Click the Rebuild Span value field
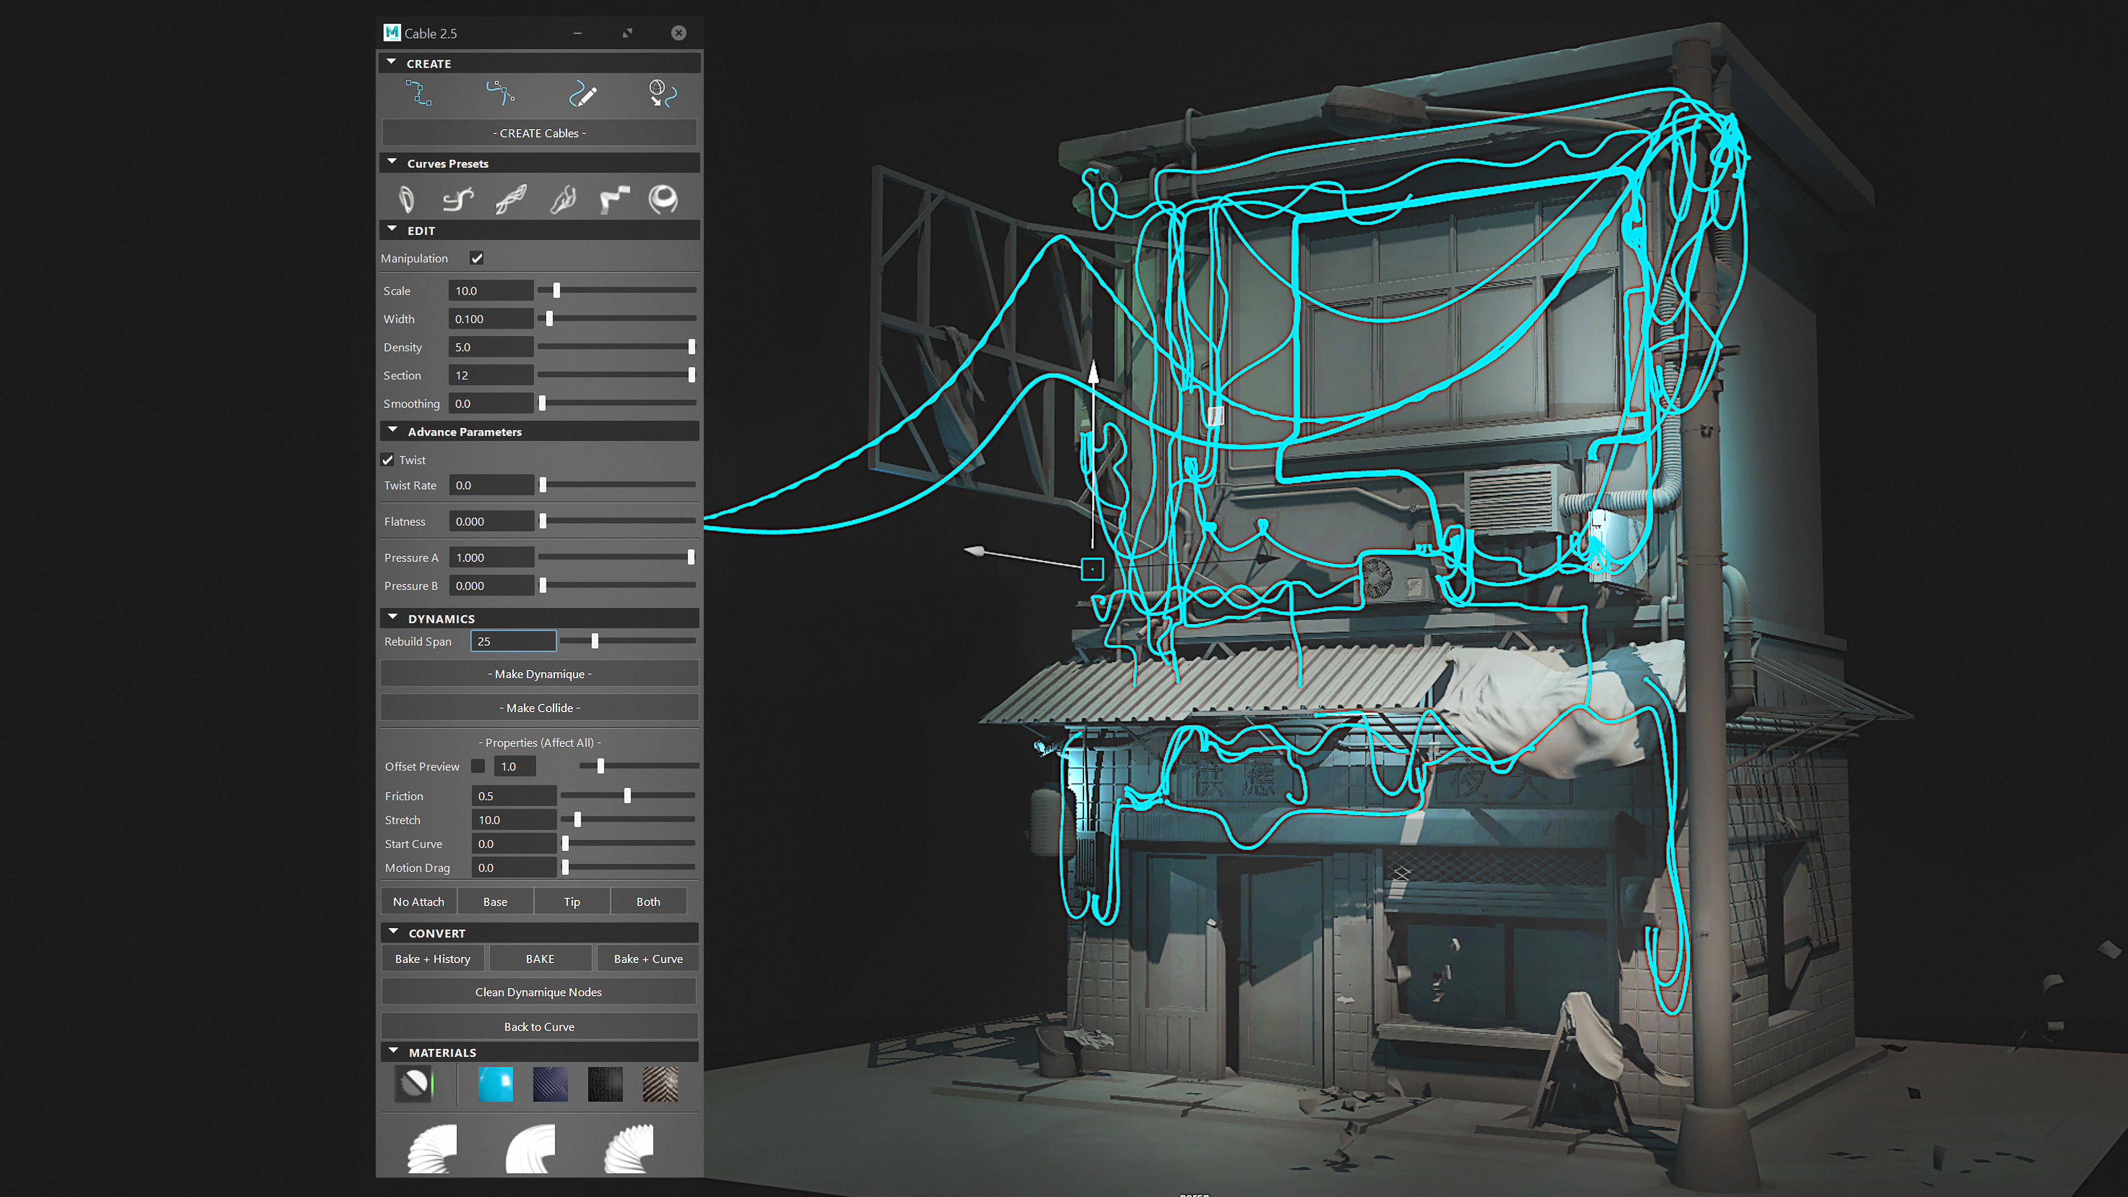This screenshot has height=1197, width=2128. (x=513, y=641)
